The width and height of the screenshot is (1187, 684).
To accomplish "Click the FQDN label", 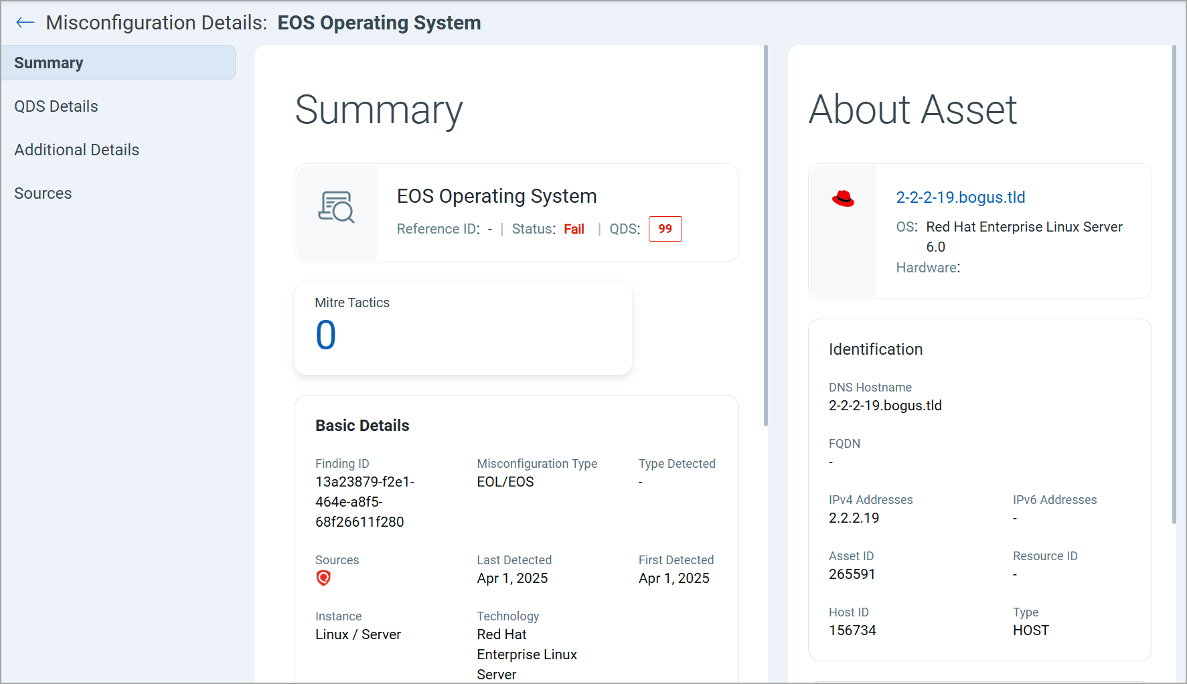I will pyautogui.click(x=844, y=444).
